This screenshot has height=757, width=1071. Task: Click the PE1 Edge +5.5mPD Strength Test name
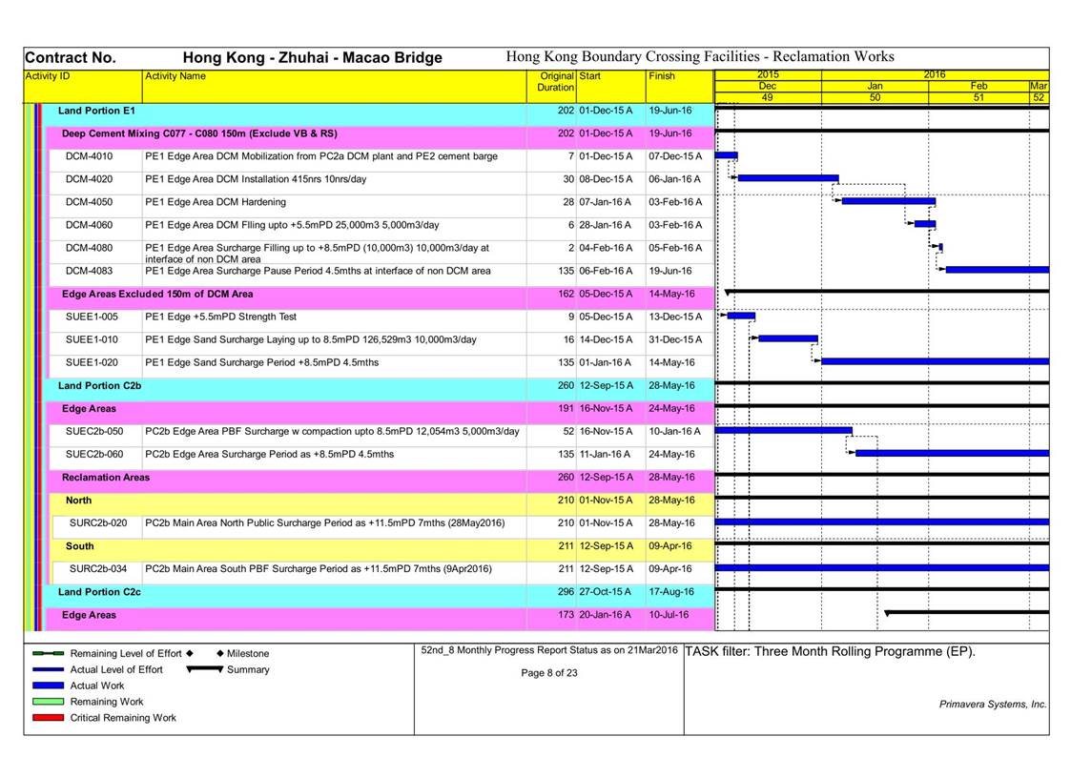(x=220, y=317)
